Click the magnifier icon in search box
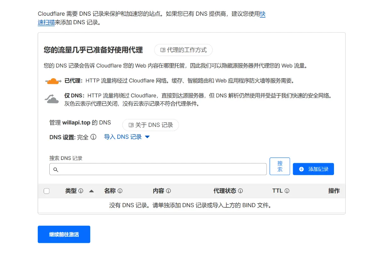 (x=56, y=169)
